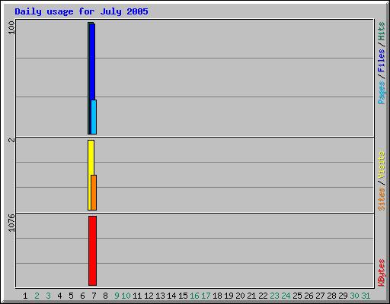Click the "Files" legend label
Image resolution: width=390 pixels, height=304 pixels.
(381, 61)
